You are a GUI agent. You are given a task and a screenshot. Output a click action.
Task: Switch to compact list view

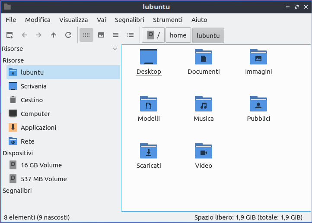pos(116,35)
